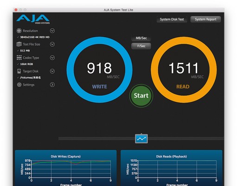Expand the Resolution dropdown chevron
Screen dimensions: 237x186
pos(52,31)
